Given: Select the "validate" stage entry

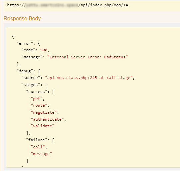Looking at the screenshot, I should click(43, 126).
